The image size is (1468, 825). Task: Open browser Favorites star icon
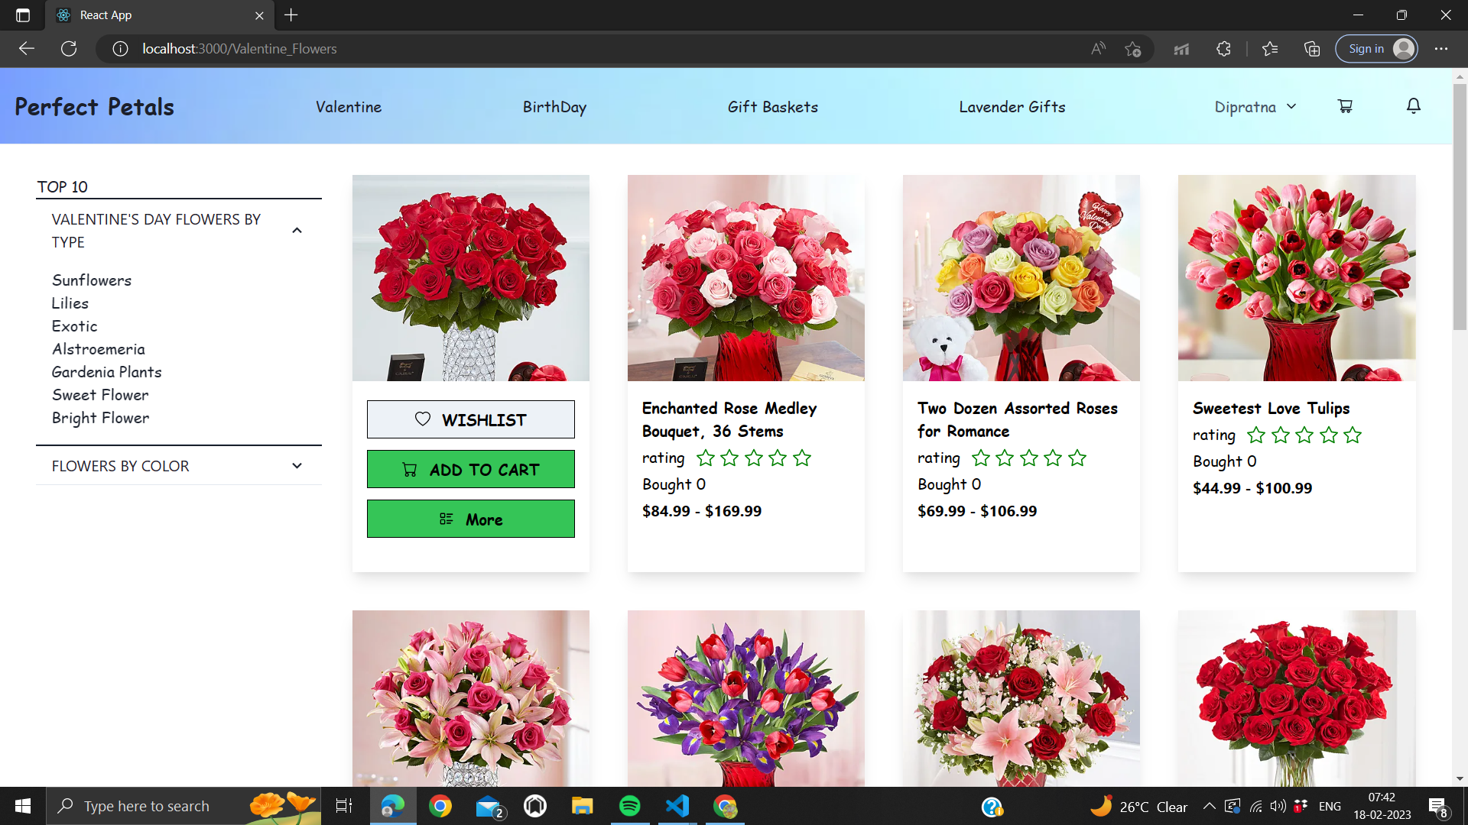(1270, 49)
